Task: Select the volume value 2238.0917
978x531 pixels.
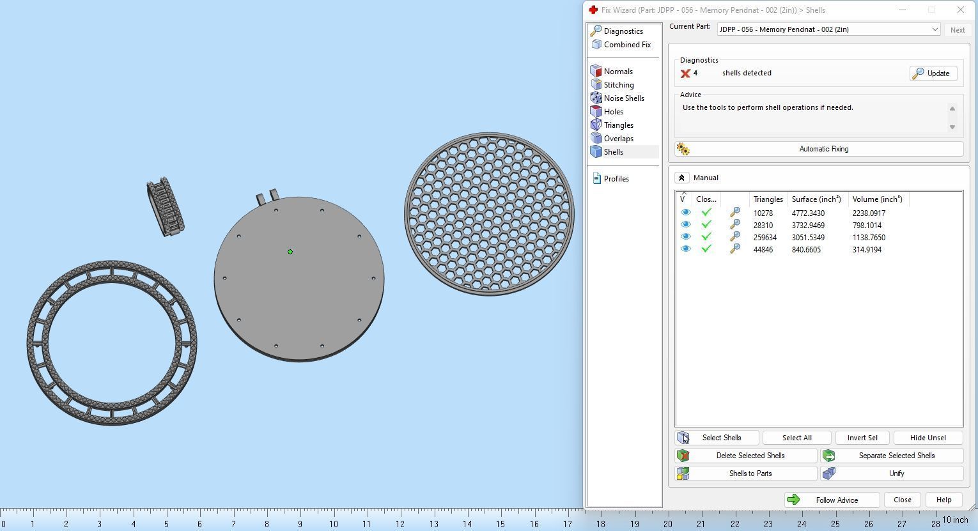Action: coord(869,213)
